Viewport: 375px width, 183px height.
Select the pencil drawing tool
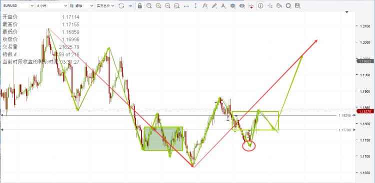point(214,6)
